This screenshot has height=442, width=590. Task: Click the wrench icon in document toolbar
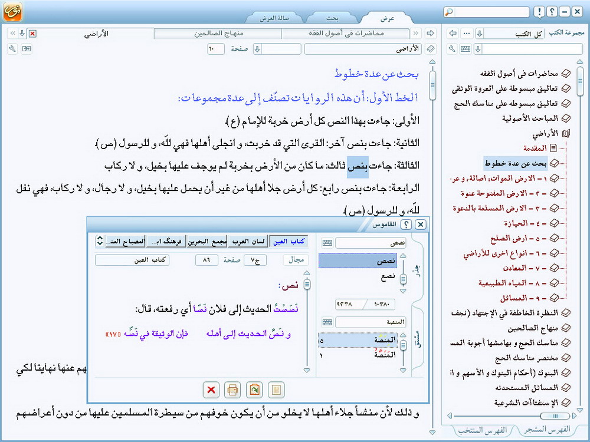pyautogui.click(x=12, y=49)
